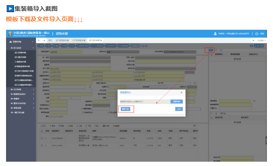Switch to the 首页 tab

click(x=50, y=41)
